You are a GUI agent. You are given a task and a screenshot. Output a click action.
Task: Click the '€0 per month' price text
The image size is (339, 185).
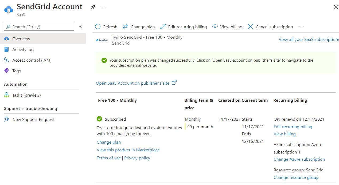tap(200, 127)
